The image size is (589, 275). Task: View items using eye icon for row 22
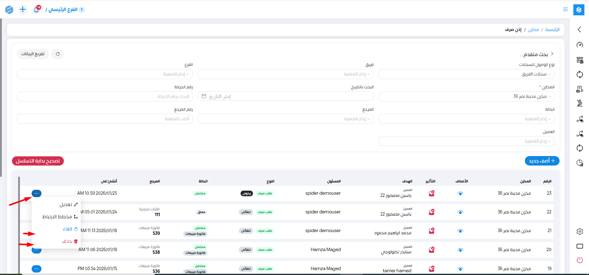pyautogui.click(x=460, y=212)
